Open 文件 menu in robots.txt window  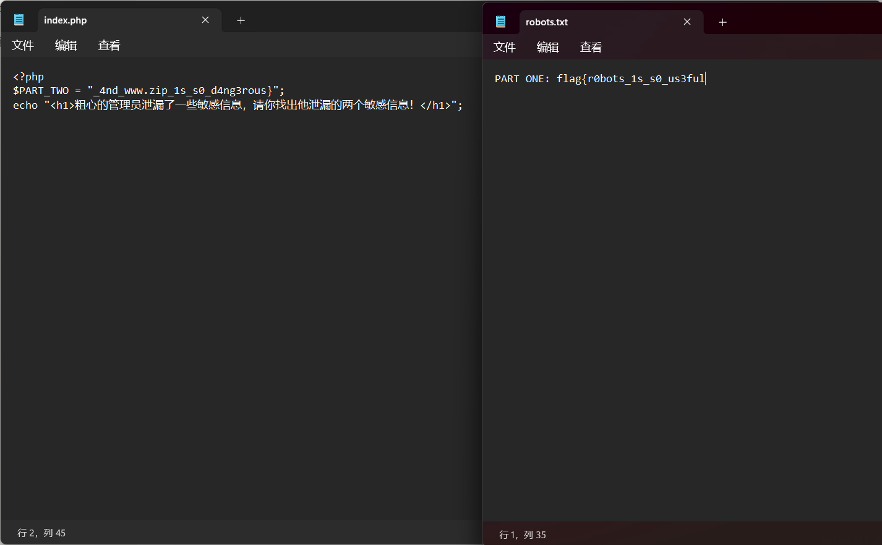click(x=505, y=47)
